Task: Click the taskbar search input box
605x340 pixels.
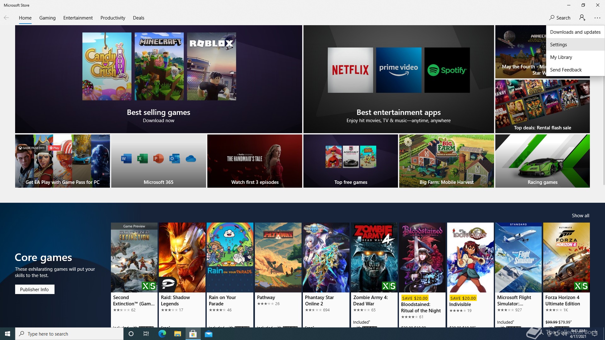Action: [69, 334]
